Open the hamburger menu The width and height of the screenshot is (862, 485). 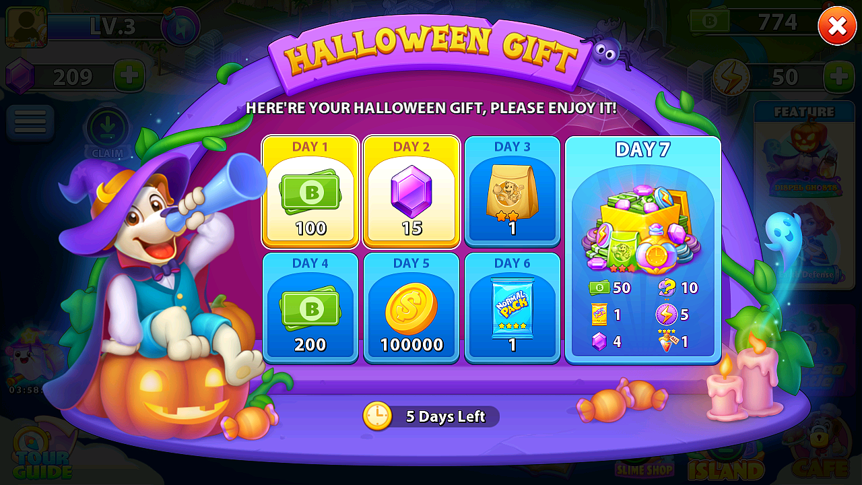click(30, 123)
